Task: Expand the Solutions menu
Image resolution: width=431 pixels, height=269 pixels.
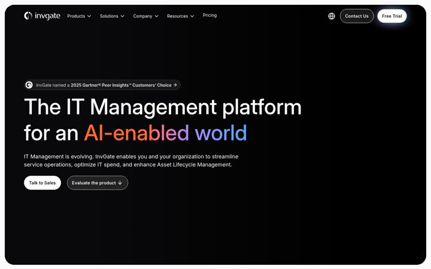Action: point(112,16)
